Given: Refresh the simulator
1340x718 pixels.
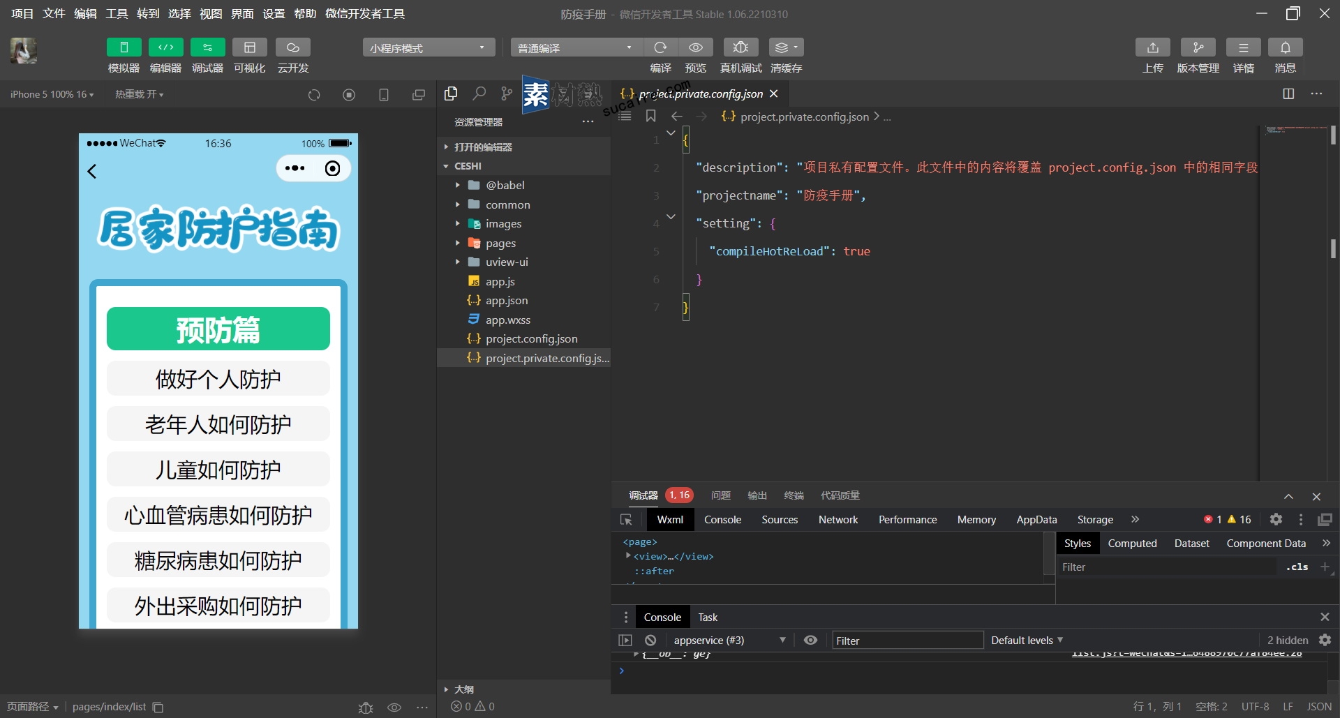Looking at the screenshot, I should (x=314, y=95).
